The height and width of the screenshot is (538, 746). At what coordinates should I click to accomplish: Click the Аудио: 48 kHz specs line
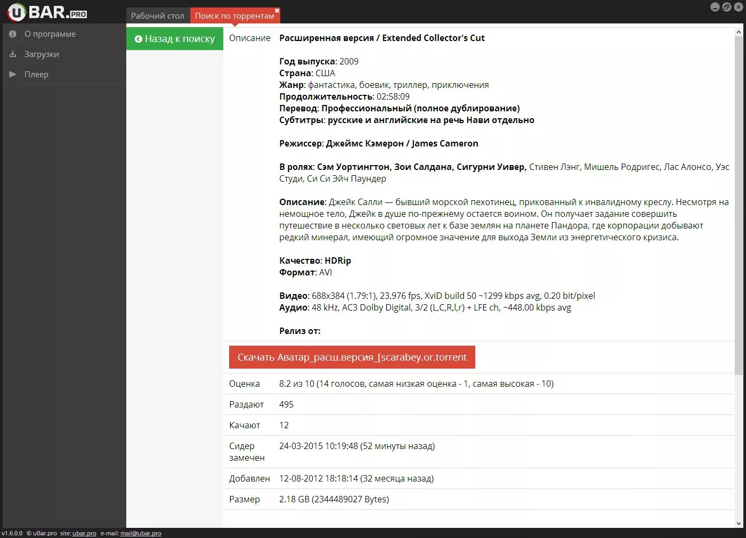(425, 307)
